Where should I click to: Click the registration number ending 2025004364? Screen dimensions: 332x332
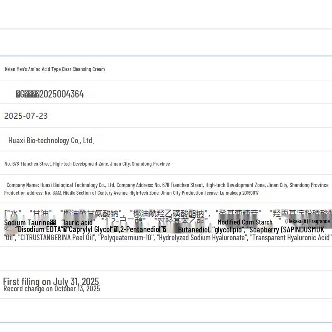point(50,94)
